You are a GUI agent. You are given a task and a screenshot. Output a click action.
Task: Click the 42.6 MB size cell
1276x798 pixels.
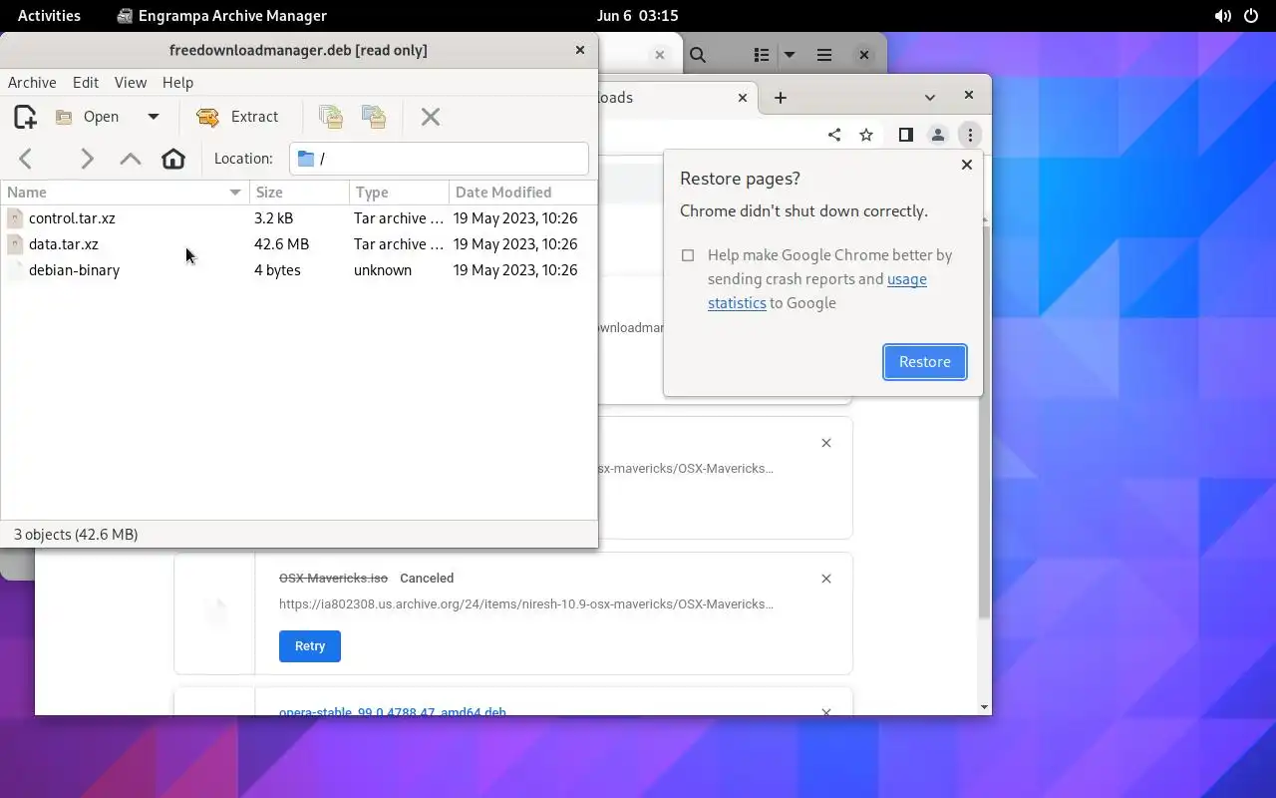281,244
